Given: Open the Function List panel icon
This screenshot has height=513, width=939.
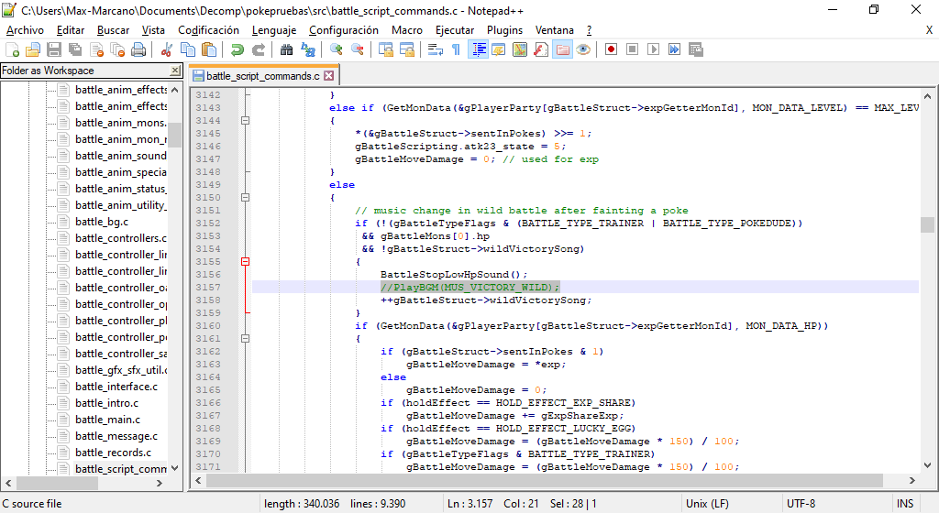Looking at the screenshot, I should [x=540, y=49].
